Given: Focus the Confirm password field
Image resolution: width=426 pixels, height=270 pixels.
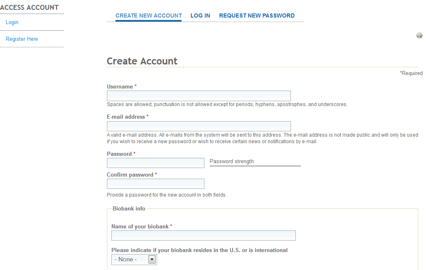Looking at the screenshot, I should [x=155, y=184].
